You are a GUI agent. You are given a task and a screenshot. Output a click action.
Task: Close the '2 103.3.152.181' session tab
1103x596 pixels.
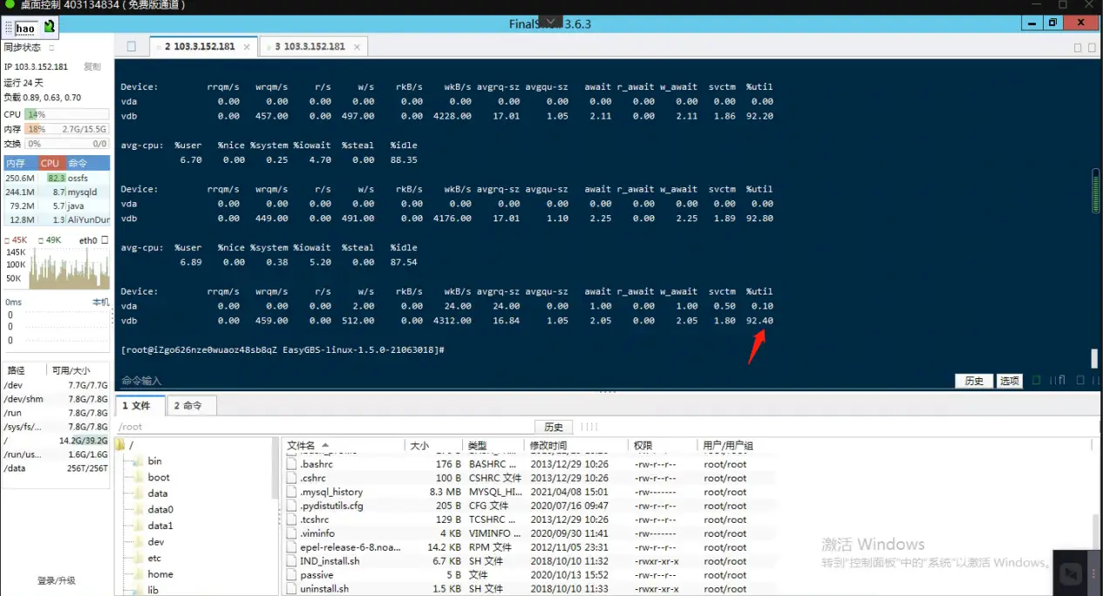[247, 47]
